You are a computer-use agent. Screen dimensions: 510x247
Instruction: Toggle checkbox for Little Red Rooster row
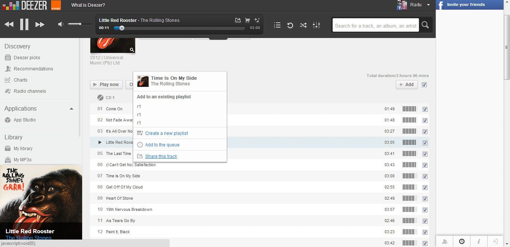425,143
